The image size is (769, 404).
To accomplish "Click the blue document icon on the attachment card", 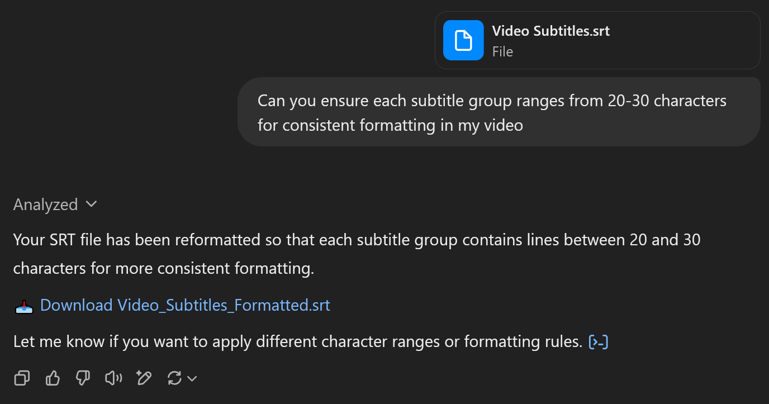I will [x=463, y=40].
